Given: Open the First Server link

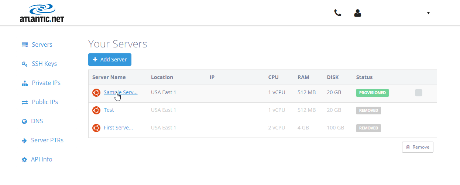Looking at the screenshot, I should point(118,128).
